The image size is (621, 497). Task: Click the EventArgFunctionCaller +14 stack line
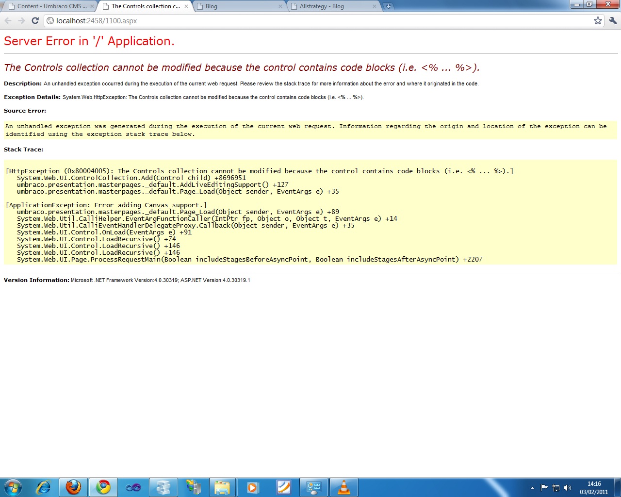[x=207, y=218]
